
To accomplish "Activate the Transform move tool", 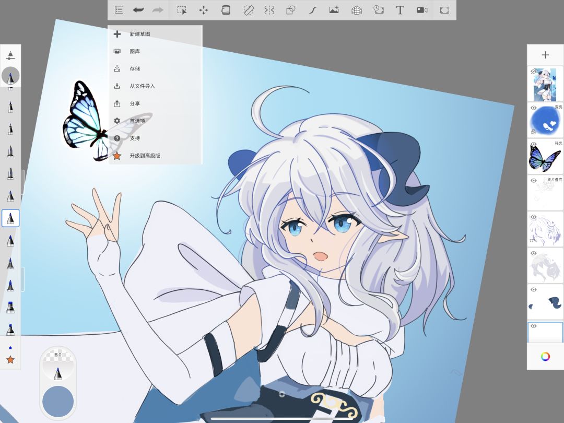I will tap(204, 10).
